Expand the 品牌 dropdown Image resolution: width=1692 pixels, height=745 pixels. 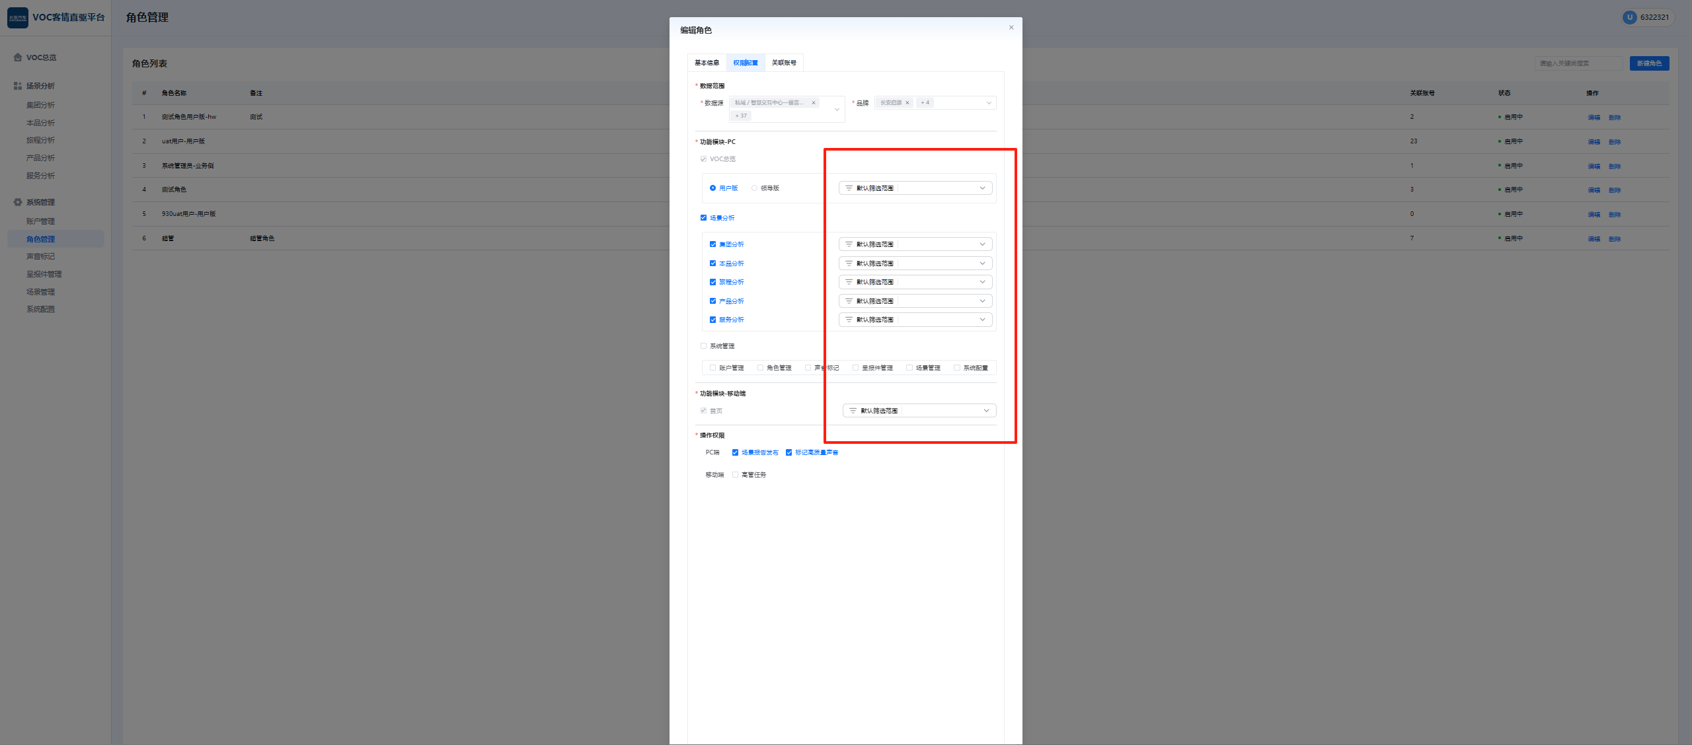[989, 103]
